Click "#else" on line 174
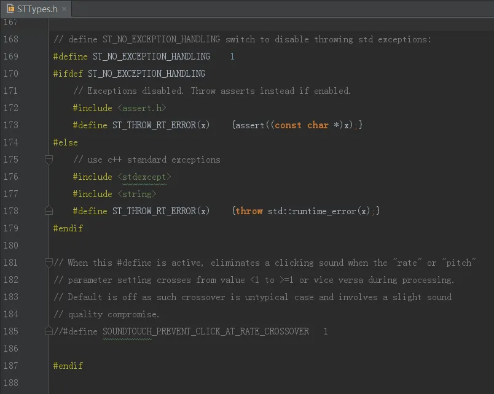 [65, 142]
